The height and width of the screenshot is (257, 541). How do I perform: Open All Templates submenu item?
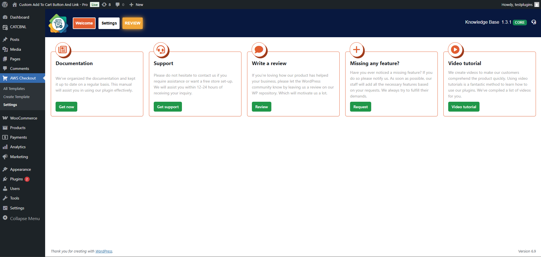click(14, 88)
